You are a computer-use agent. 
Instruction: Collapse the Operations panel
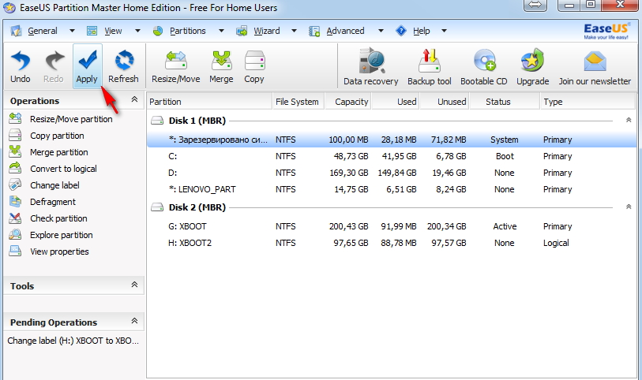coord(134,99)
